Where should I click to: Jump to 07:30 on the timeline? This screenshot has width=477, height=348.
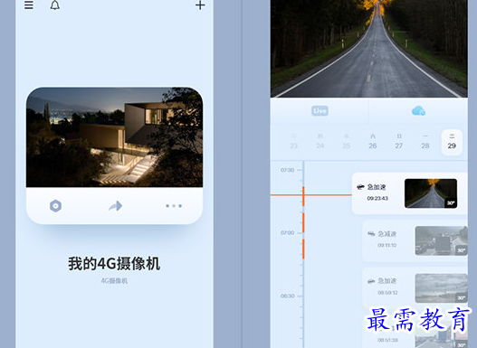click(287, 170)
